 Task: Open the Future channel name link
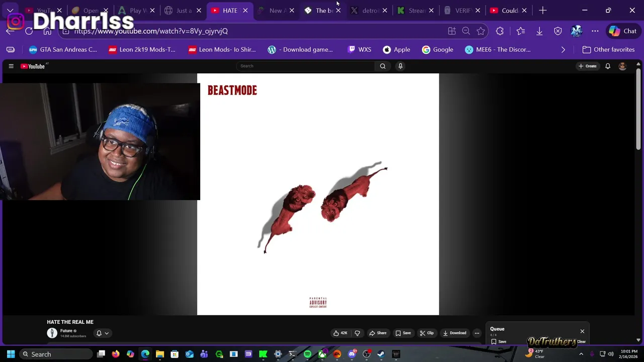click(66, 331)
